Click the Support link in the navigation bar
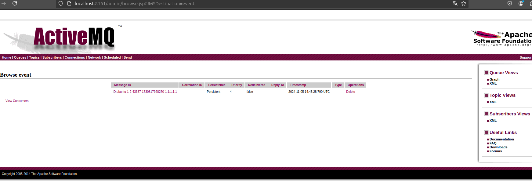The image size is (532, 185). click(x=526, y=57)
